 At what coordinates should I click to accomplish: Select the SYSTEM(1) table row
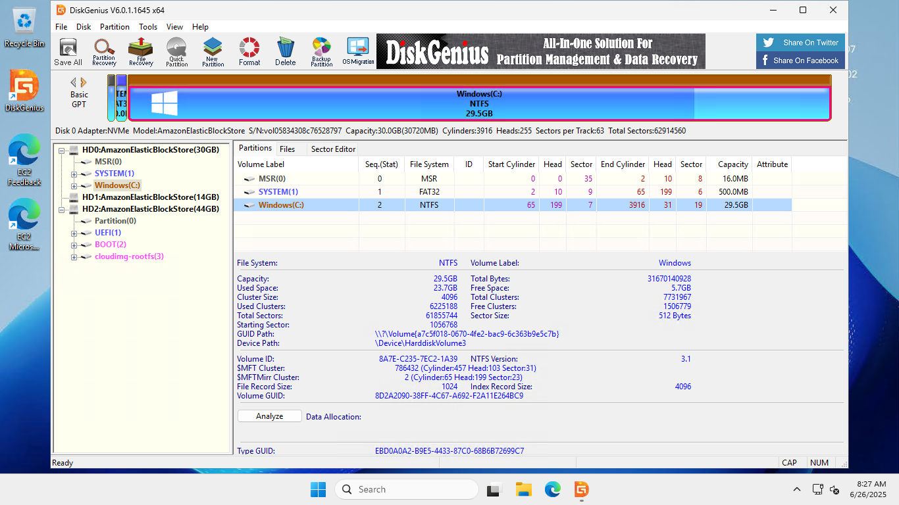(x=513, y=192)
